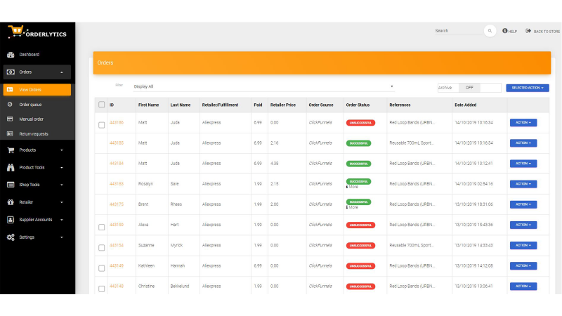Click the Return requests icon

coord(10,133)
